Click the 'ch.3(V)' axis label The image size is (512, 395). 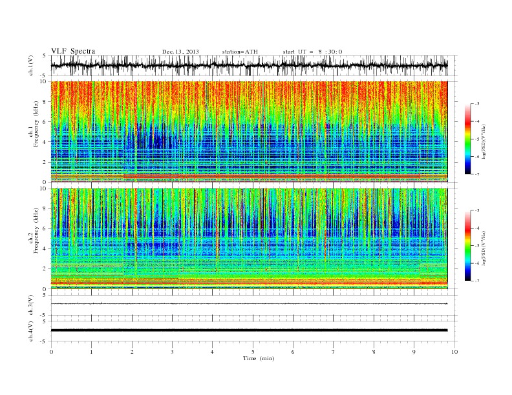(31, 305)
